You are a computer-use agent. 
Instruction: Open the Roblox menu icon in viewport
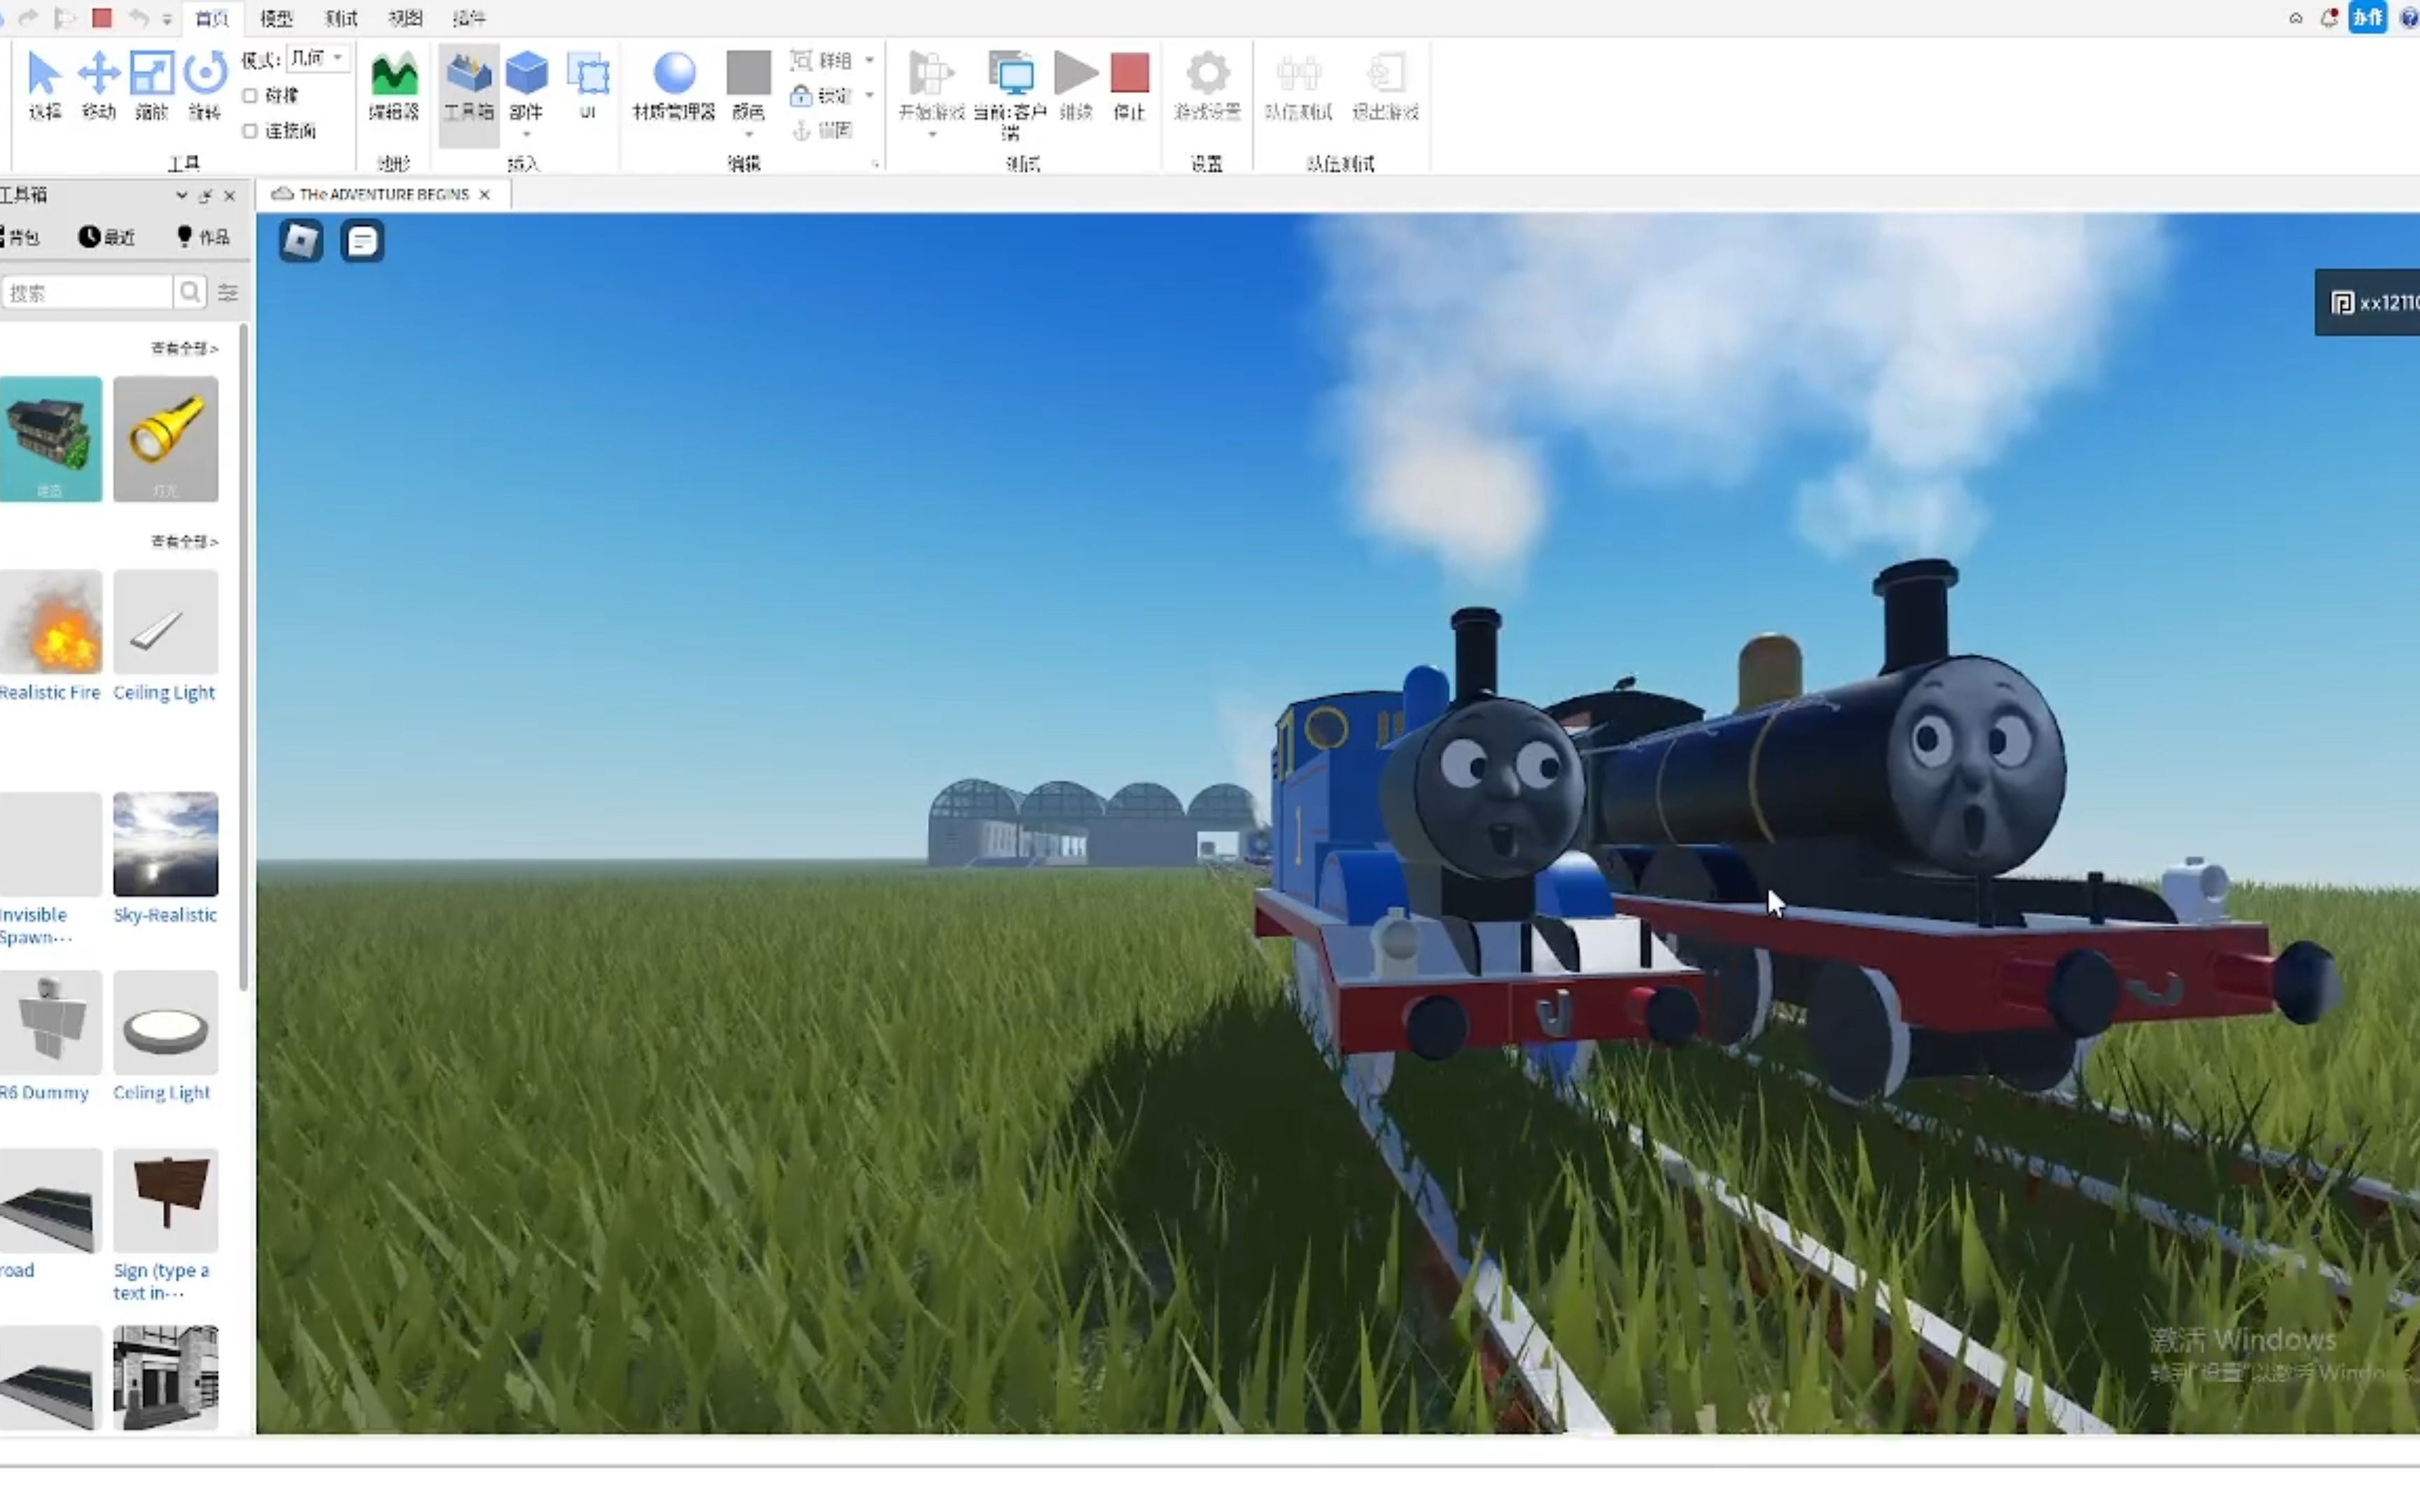click(301, 241)
